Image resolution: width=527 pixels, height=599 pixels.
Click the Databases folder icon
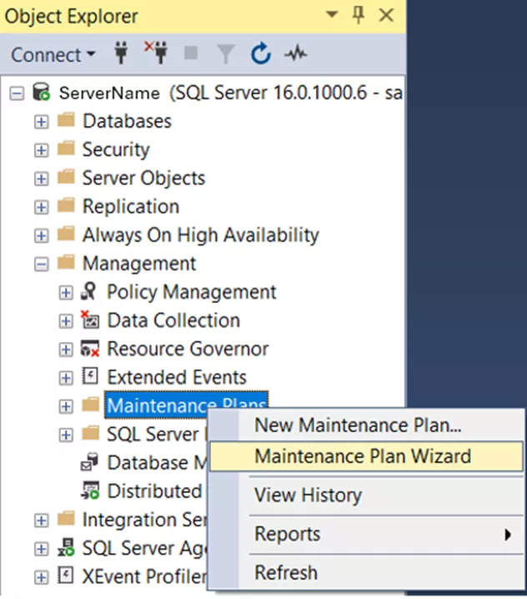point(66,120)
